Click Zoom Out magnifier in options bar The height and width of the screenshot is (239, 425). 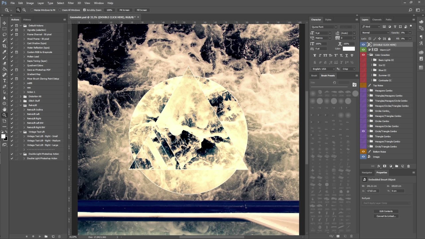(x=24, y=10)
